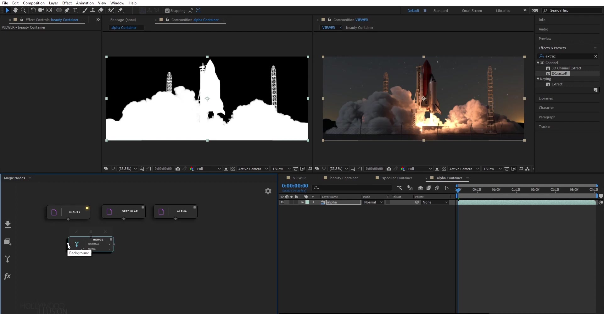Select the Standard workspace
This screenshot has height=314, width=604.
point(440,11)
